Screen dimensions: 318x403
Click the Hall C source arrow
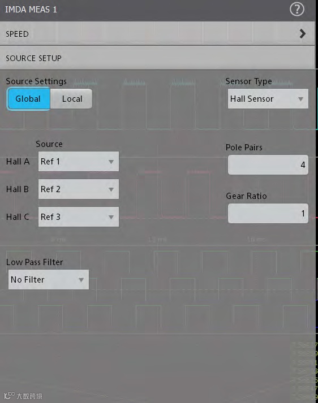pyautogui.click(x=111, y=217)
